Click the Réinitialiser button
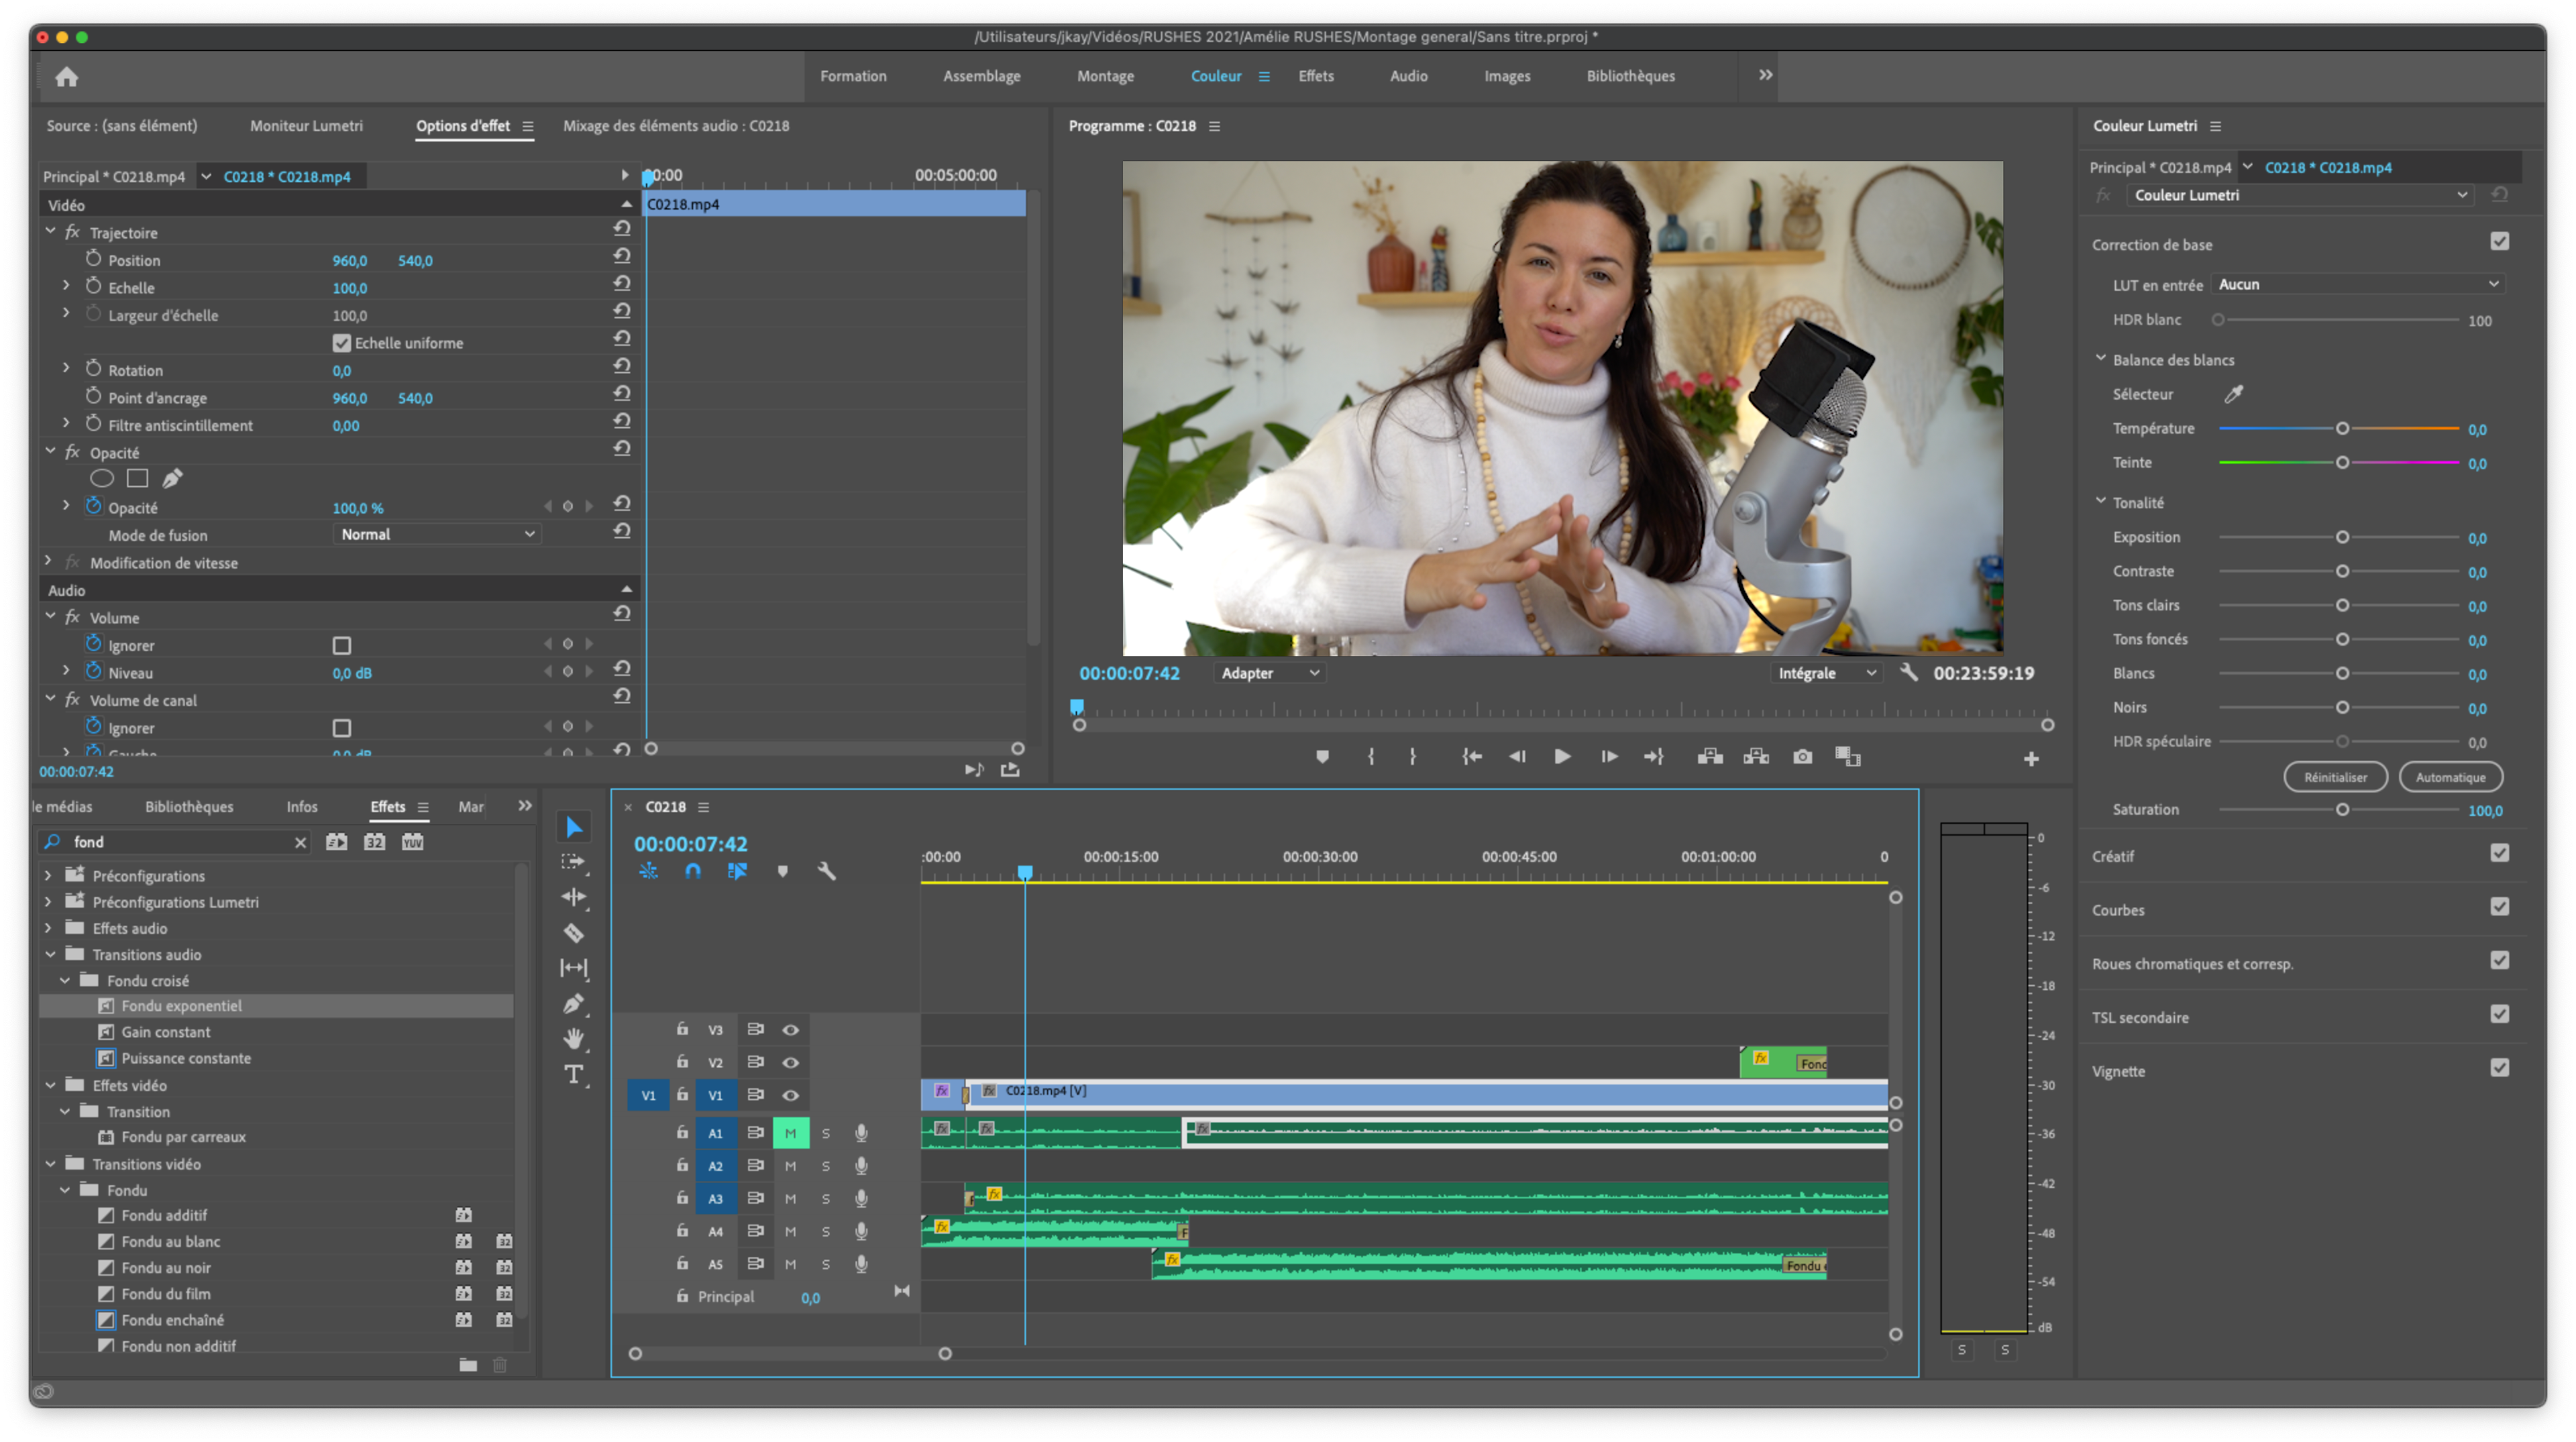 (x=2335, y=777)
